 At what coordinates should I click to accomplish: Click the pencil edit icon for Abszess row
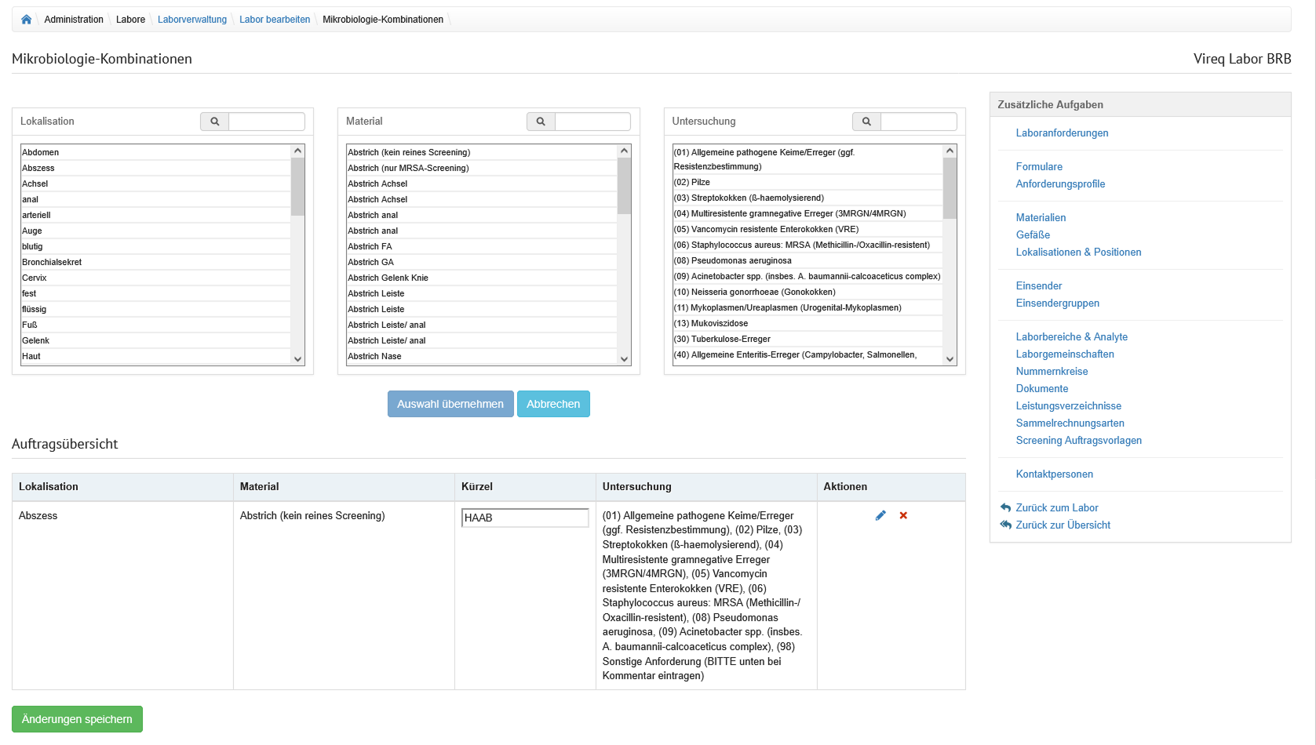coord(880,515)
